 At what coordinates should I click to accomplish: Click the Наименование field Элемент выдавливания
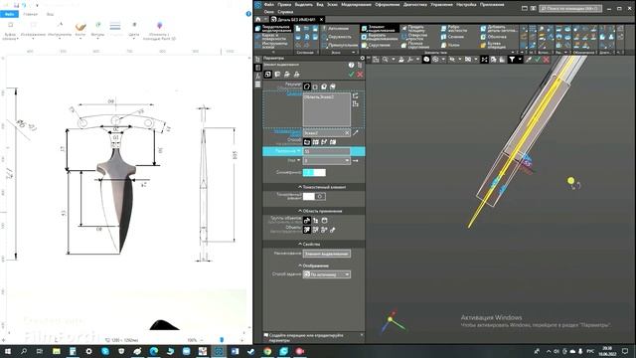click(327, 254)
